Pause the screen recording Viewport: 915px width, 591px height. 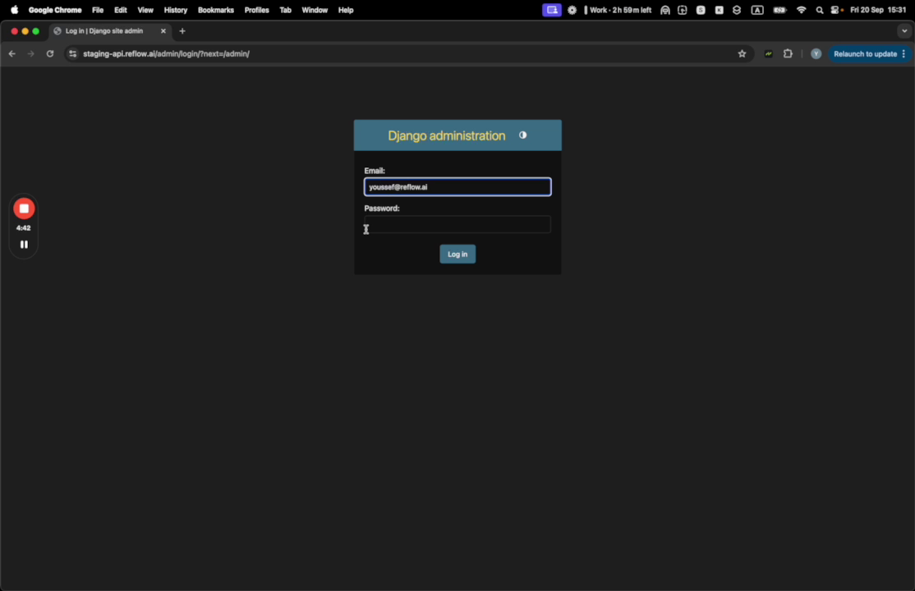click(24, 245)
